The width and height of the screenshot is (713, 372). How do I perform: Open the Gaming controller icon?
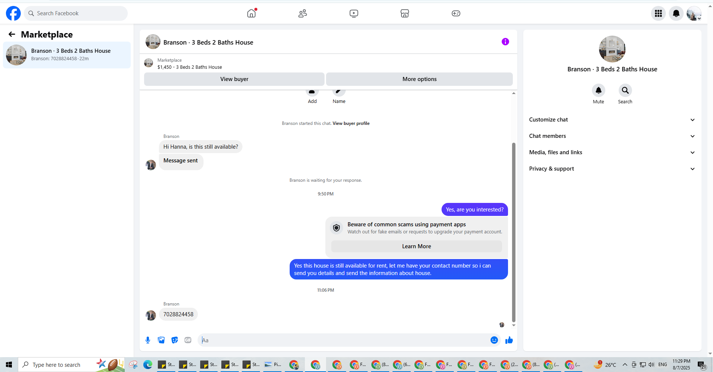[x=456, y=13]
